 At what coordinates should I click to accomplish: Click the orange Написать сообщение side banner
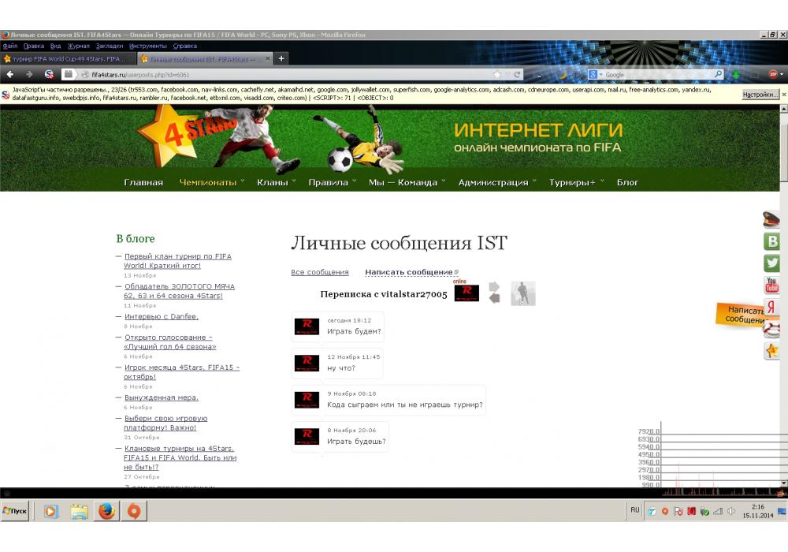pyautogui.click(x=740, y=314)
